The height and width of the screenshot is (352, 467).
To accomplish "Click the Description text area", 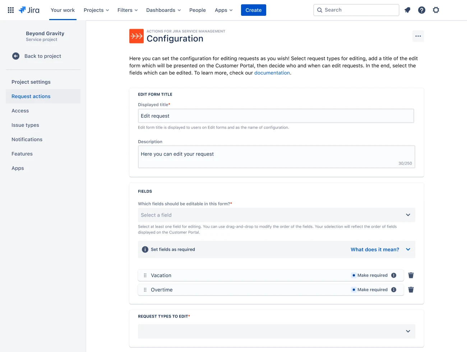I will (277, 157).
